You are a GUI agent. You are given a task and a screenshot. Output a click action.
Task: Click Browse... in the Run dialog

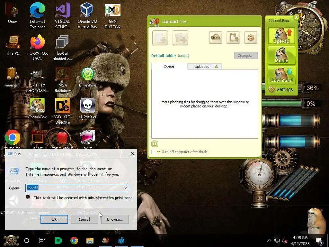tap(115, 219)
